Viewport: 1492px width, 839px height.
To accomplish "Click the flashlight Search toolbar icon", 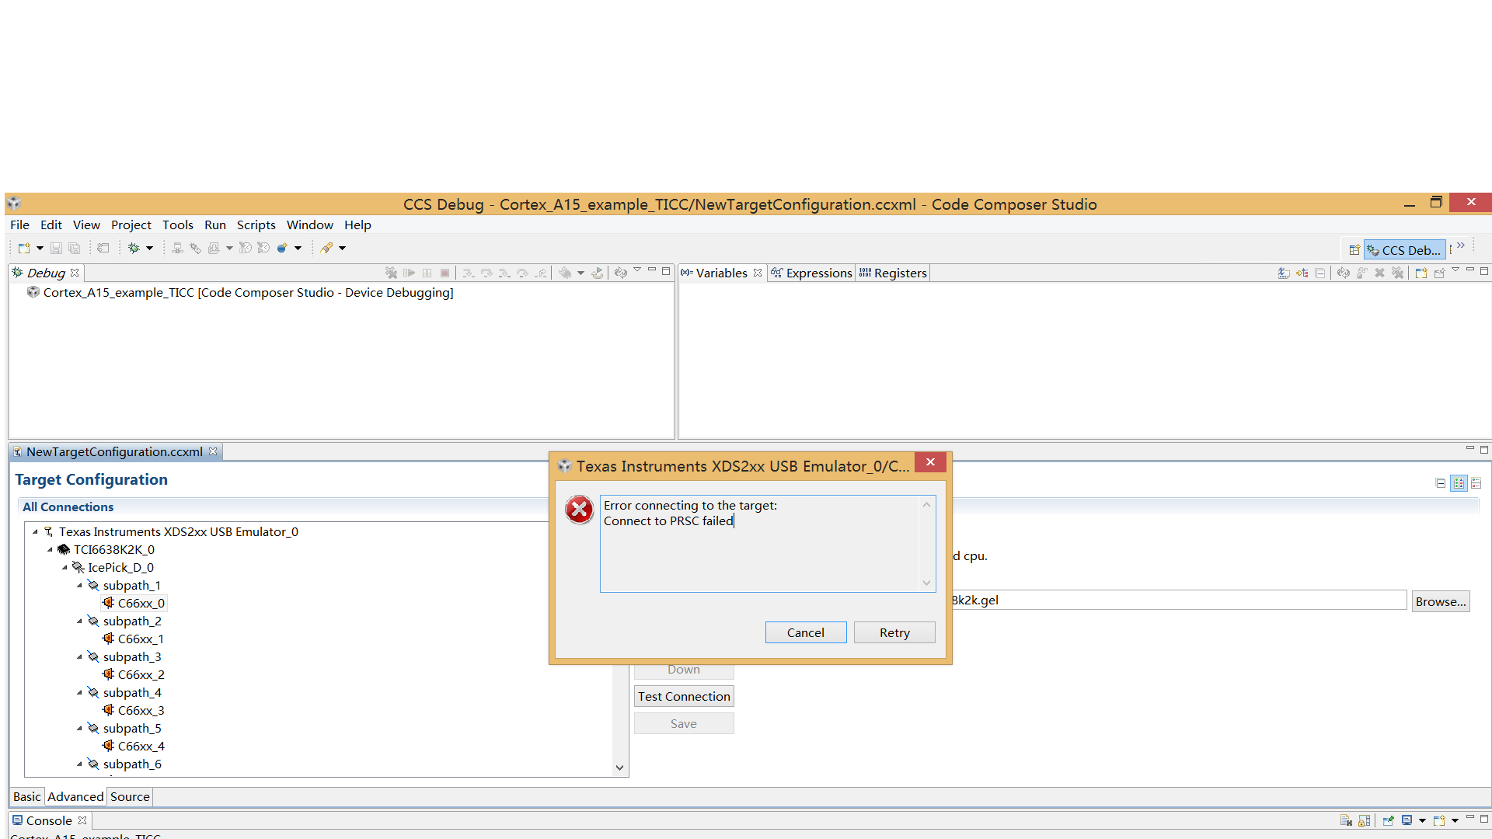I will tap(326, 249).
